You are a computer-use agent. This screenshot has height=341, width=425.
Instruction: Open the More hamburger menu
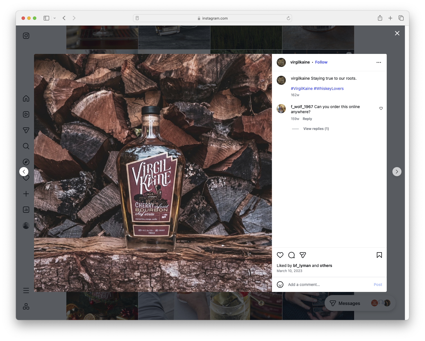(26, 290)
